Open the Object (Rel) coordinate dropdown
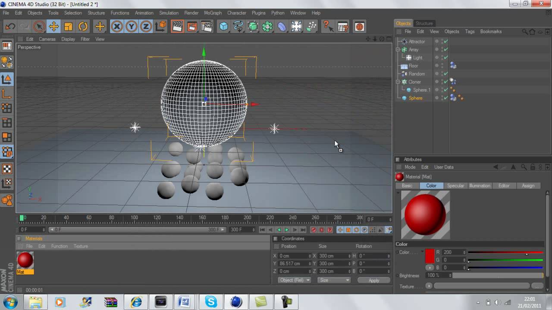The height and width of the screenshot is (310, 552). coord(295,280)
